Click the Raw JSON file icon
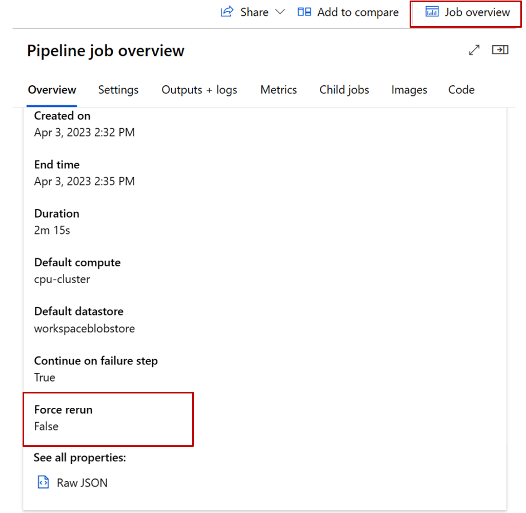The height and width of the screenshot is (513, 526). (44, 482)
